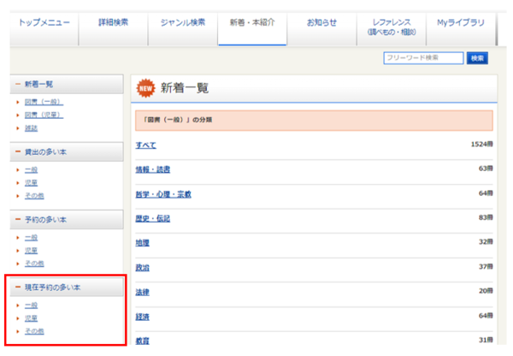The width and height of the screenshot is (513, 356).
Task: Click the blue 検索 button
Action: (477, 58)
